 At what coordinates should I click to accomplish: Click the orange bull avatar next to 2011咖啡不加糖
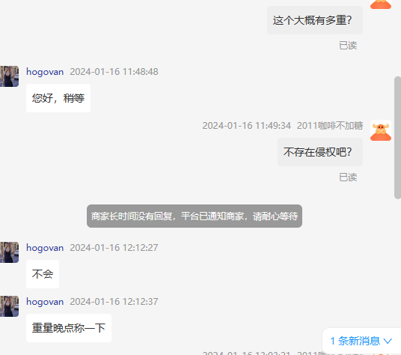pos(381,130)
